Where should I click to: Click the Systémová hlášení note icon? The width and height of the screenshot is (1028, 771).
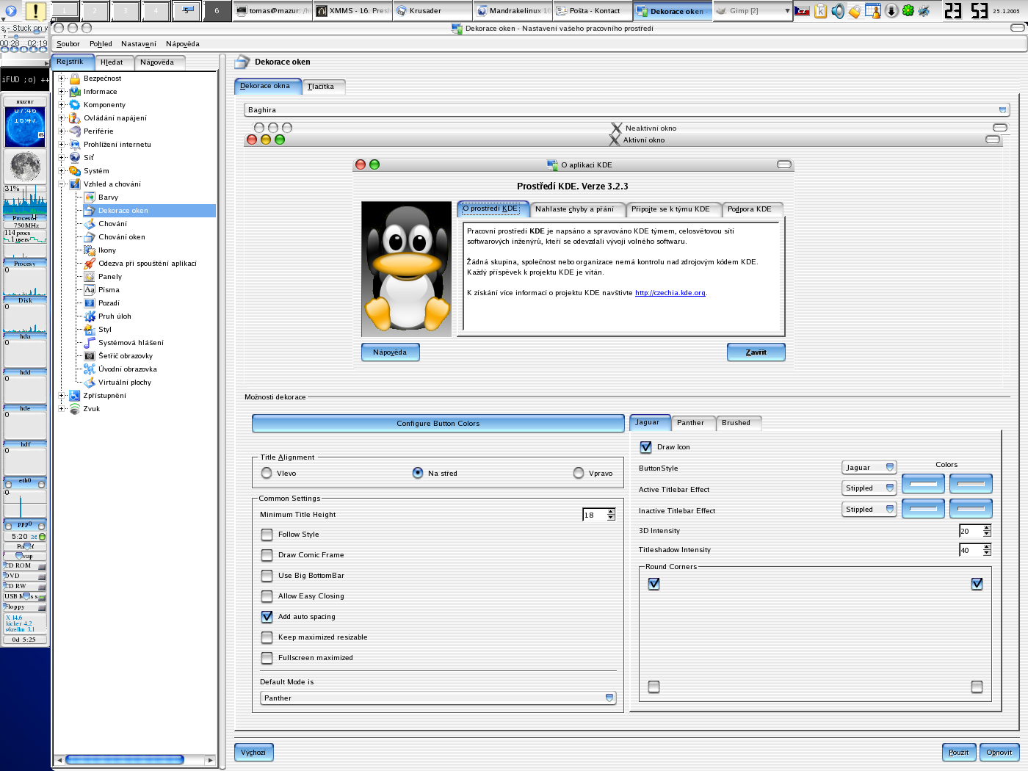[90, 343]
